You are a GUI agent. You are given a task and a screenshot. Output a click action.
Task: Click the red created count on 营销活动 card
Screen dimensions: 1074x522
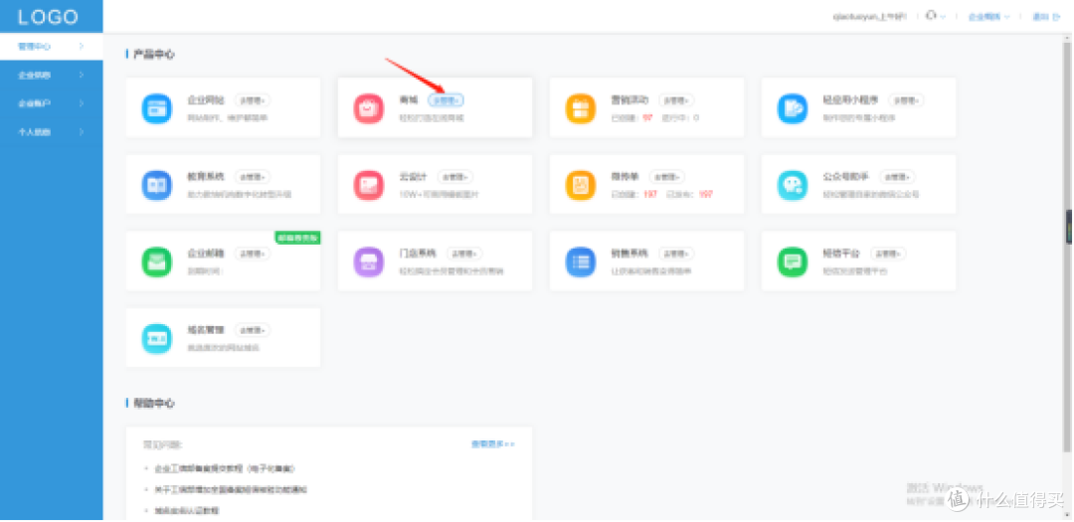647,118
